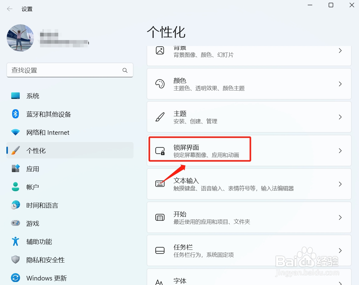Click the 帐户 (Accounts) icon
This screenshot has height=285, width=359.
point(15,187)
